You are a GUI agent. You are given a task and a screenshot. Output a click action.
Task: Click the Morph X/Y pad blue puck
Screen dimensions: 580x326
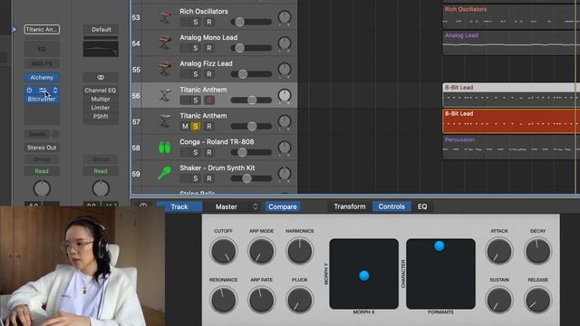pos(364,275)
